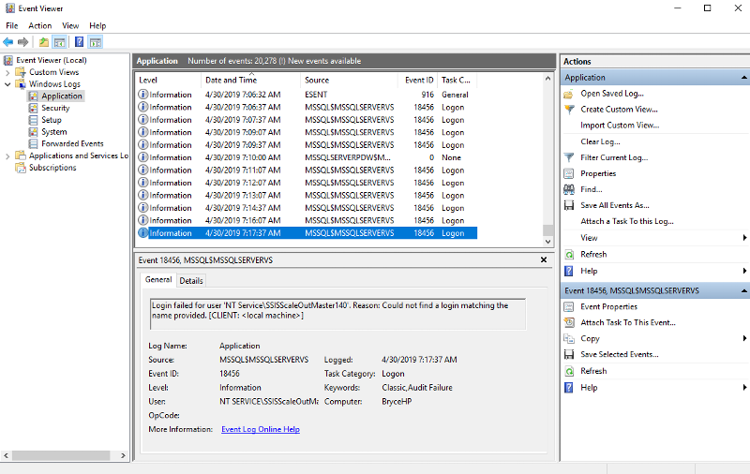
Task: Click the Open Saved Log folder icon
Action: (569, 94)
